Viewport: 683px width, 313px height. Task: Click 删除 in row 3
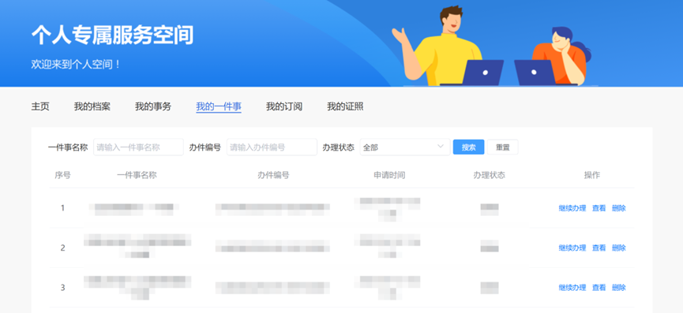pyautogui.click(x=619, y=287)
